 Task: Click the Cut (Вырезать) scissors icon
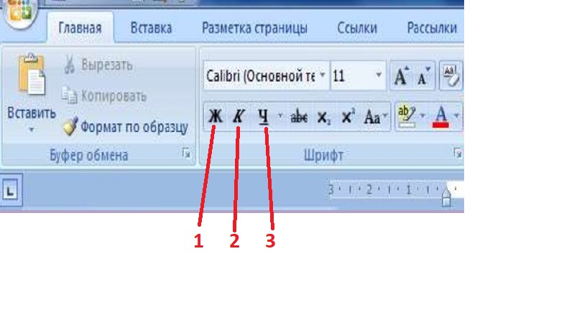[70, 65]
